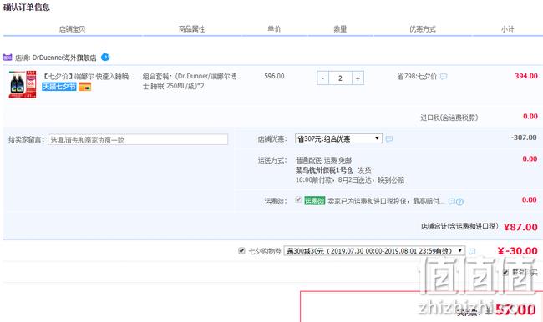This screenshot has width=543, height=322.
Task: Toggle the 运费险 shipping insurance checkbox
Action: 298,199
